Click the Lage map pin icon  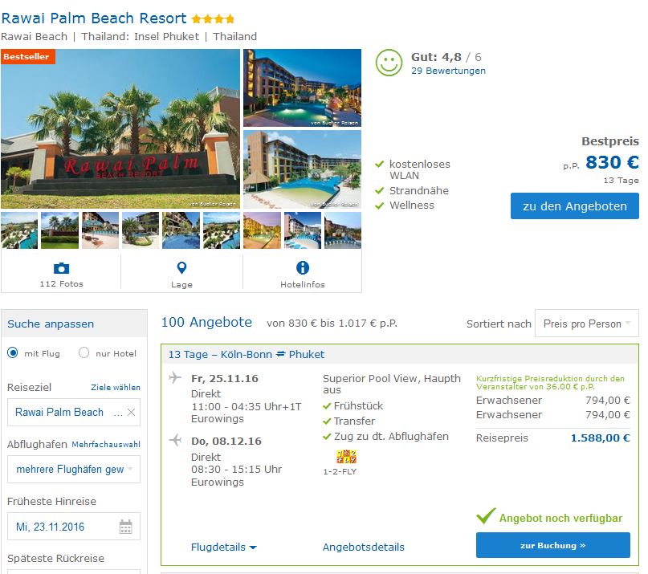[181, 268]
